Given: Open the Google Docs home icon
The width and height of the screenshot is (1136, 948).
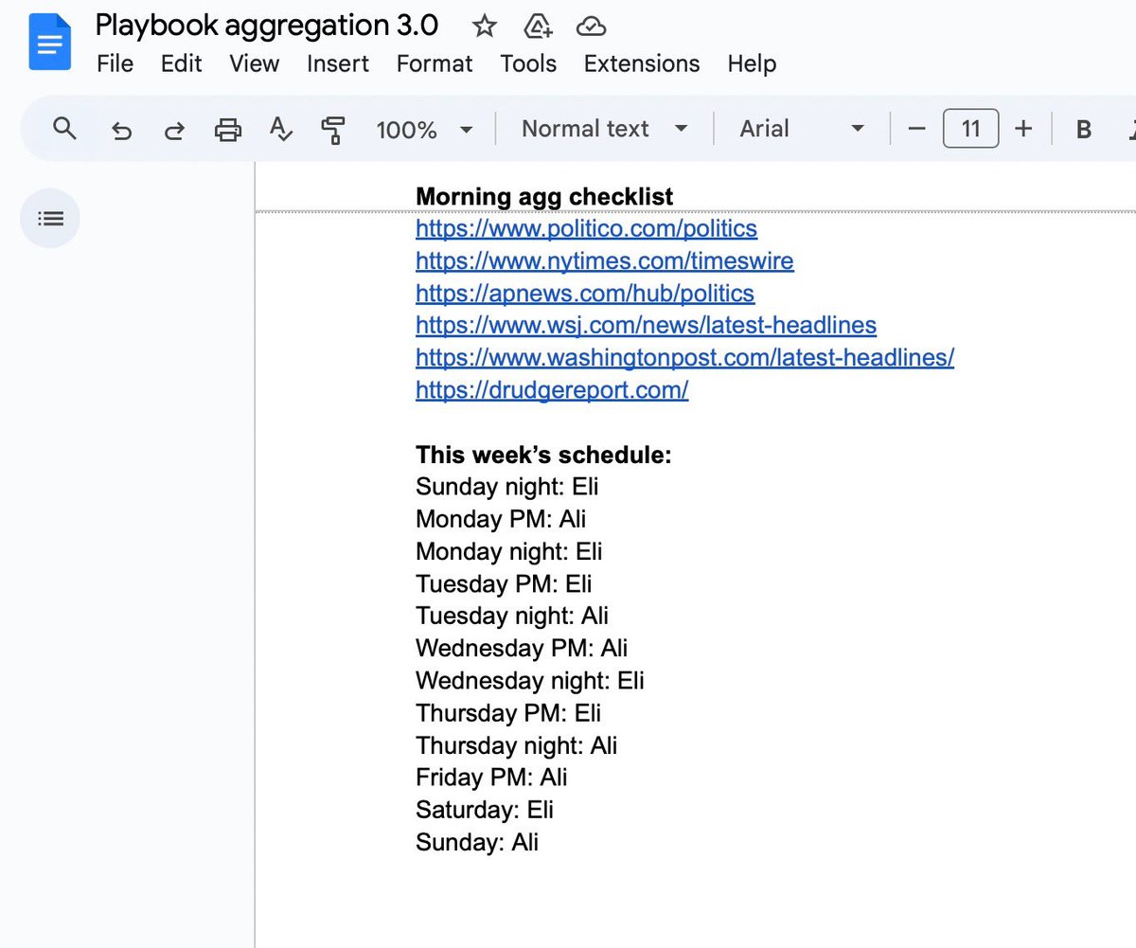Looking at the screenshot, I should tap(49, 43).
